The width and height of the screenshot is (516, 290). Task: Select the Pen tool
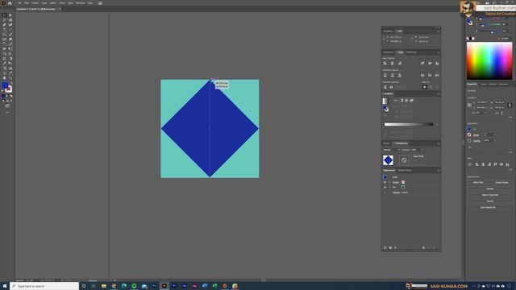tap(4, 25)
